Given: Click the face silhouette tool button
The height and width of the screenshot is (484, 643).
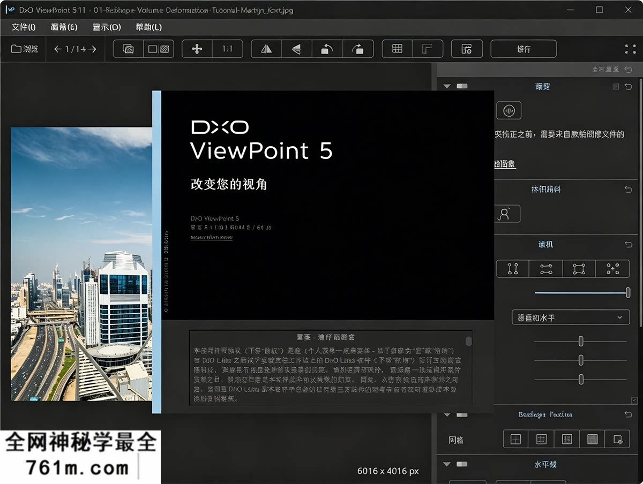Looking at the screenshot, I should [507, 214].
